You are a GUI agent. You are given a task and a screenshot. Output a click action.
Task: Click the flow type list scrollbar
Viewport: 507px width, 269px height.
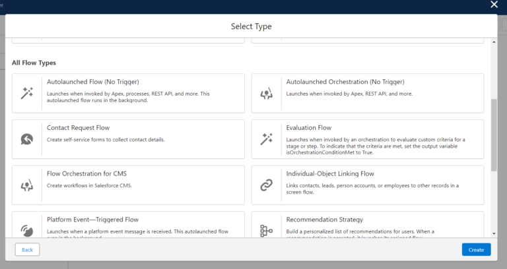pos(494,135)
